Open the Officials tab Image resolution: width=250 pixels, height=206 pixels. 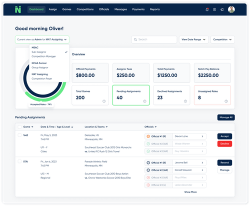(x=104, y=9)
